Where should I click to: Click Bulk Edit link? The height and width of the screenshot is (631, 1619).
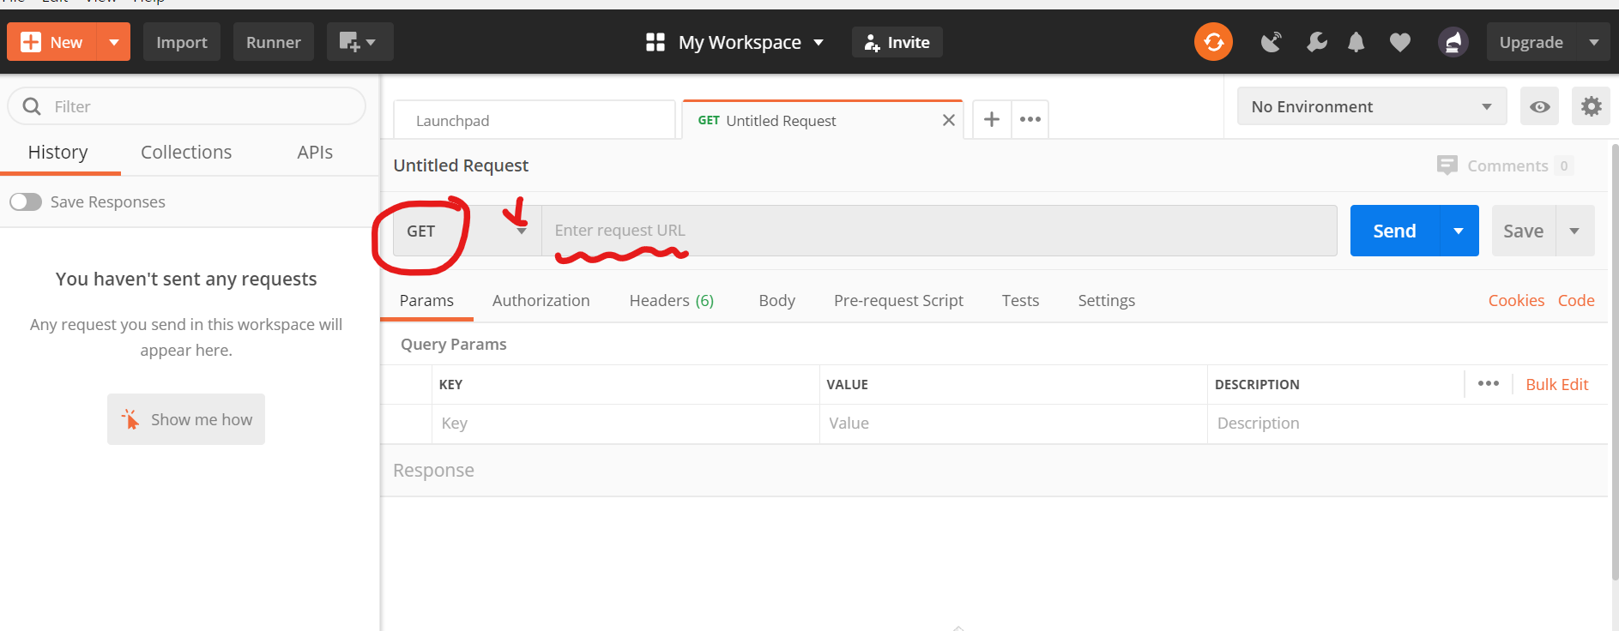[1556, 384]
